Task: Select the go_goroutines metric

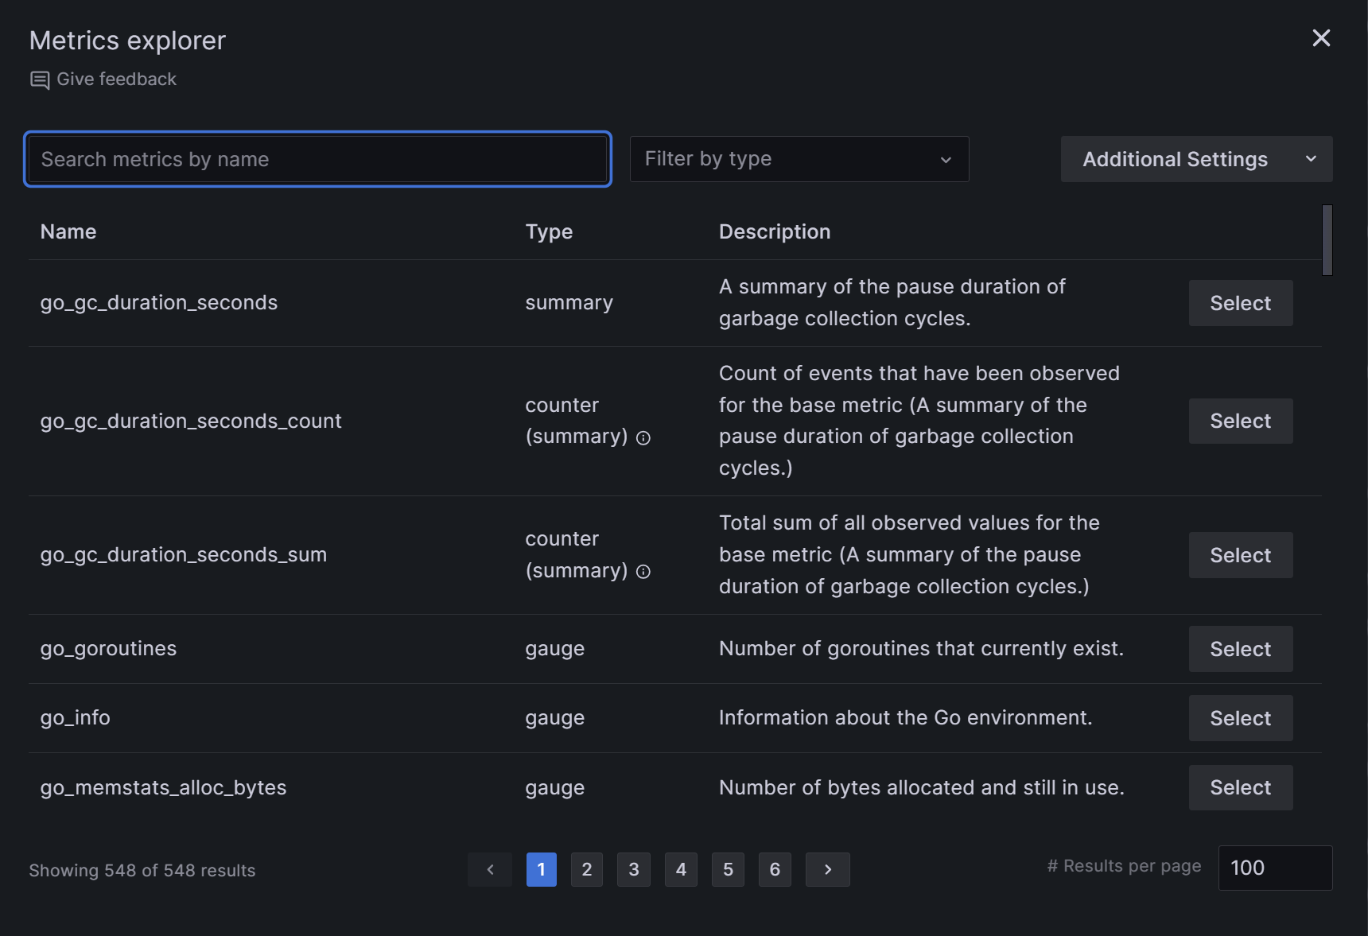Action: pyautogui.click(x=1240, y=649)
